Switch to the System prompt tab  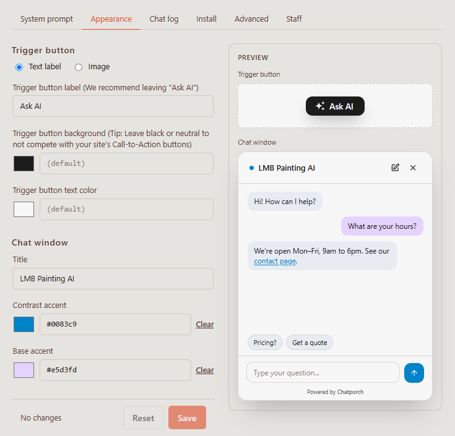(46, 19)
